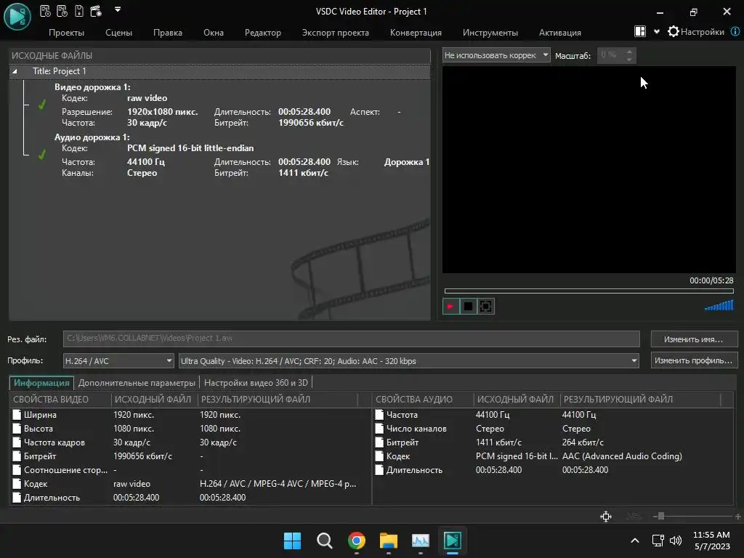
Task: Click the page icon beside Высота property
Action: 17,429
